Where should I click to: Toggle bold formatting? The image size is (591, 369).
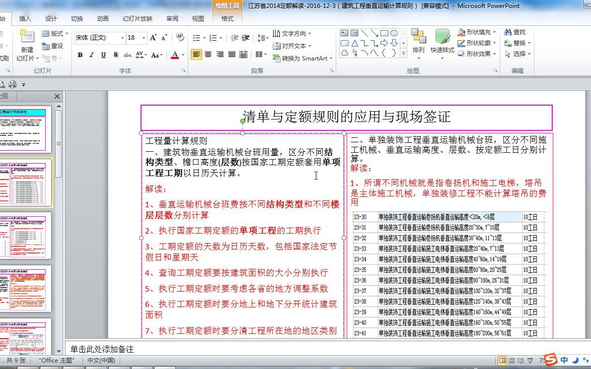(x=80, y=55)
